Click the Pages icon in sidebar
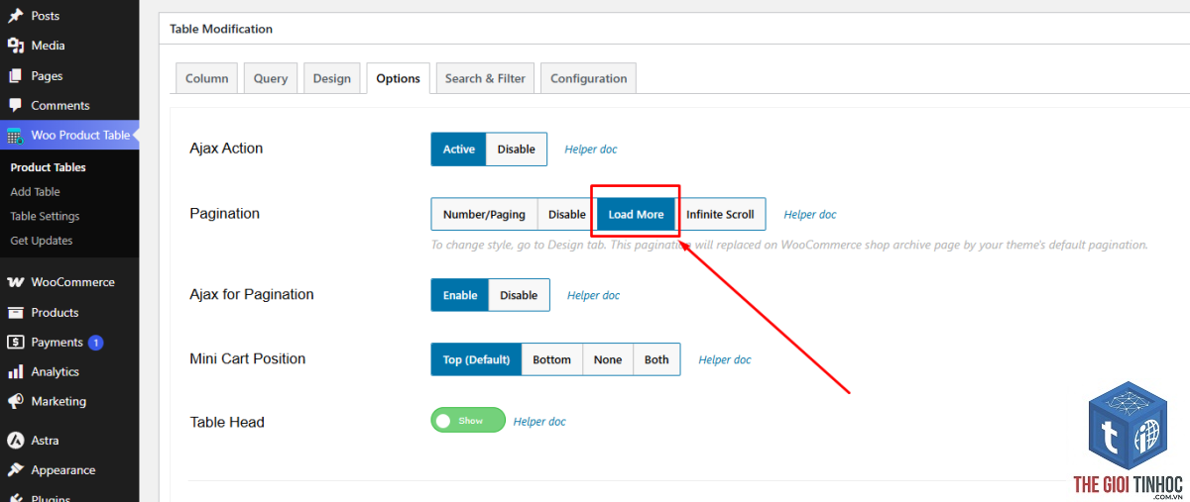Screen dimensions: 1190x502 coord(16,75)
